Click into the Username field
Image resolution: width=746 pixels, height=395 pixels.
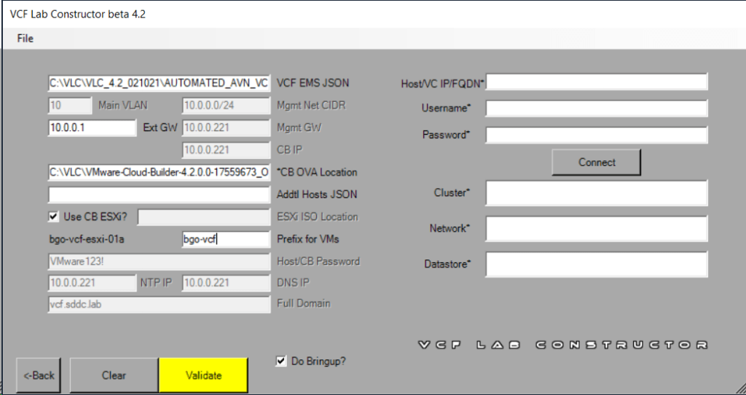597,109
